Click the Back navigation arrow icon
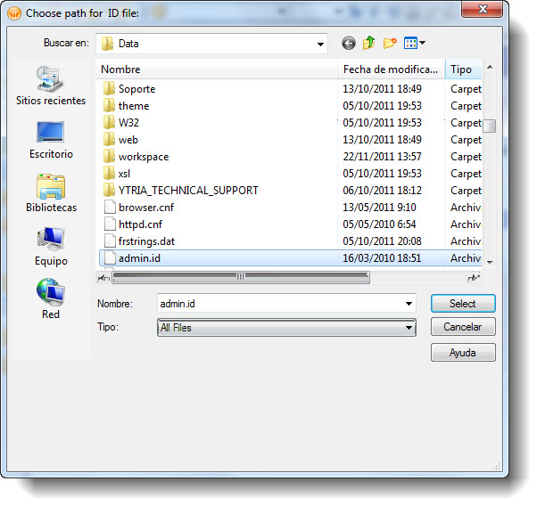The height and width of the screenshot is (514, 545). 348,43
